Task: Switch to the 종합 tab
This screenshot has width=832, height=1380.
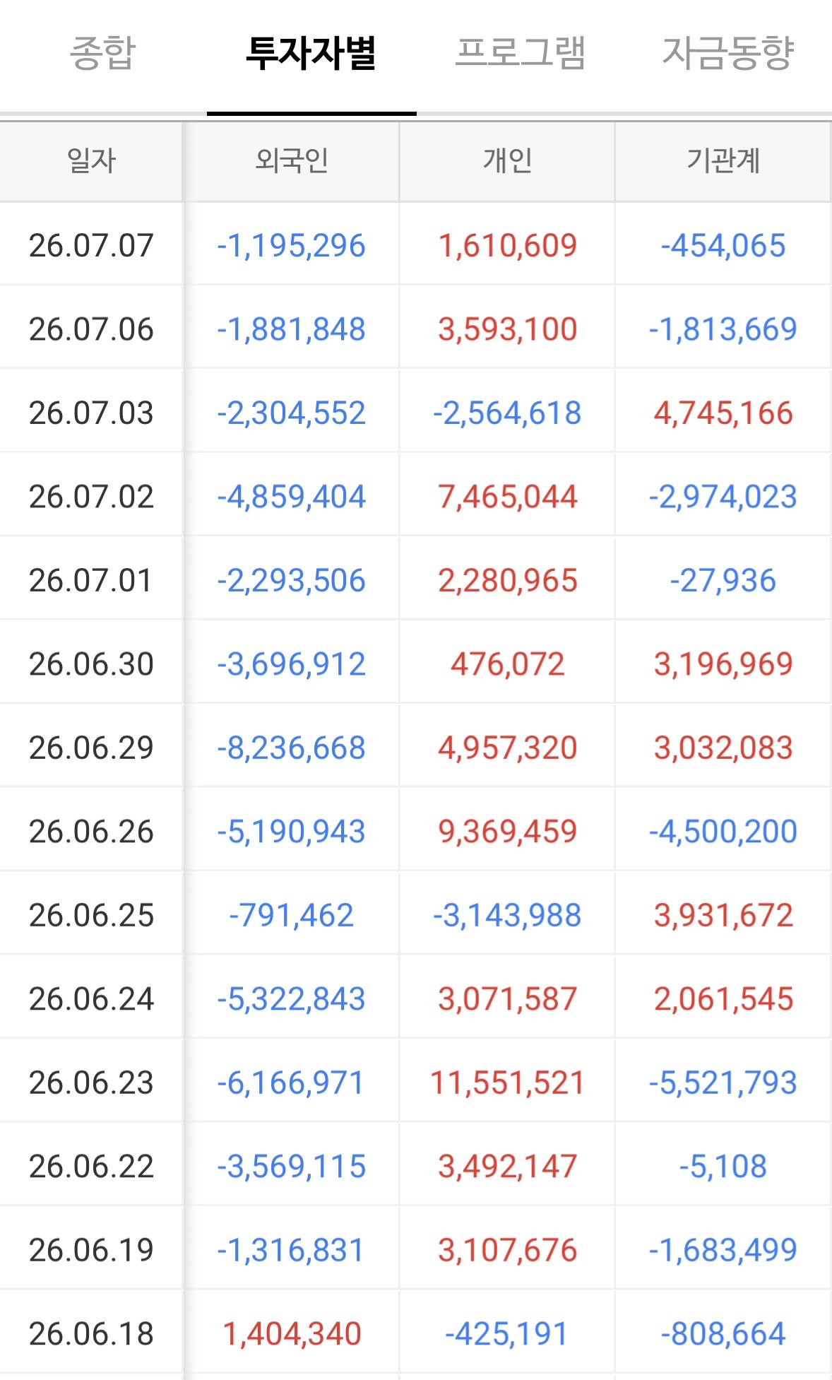Action: coord(102,54)
